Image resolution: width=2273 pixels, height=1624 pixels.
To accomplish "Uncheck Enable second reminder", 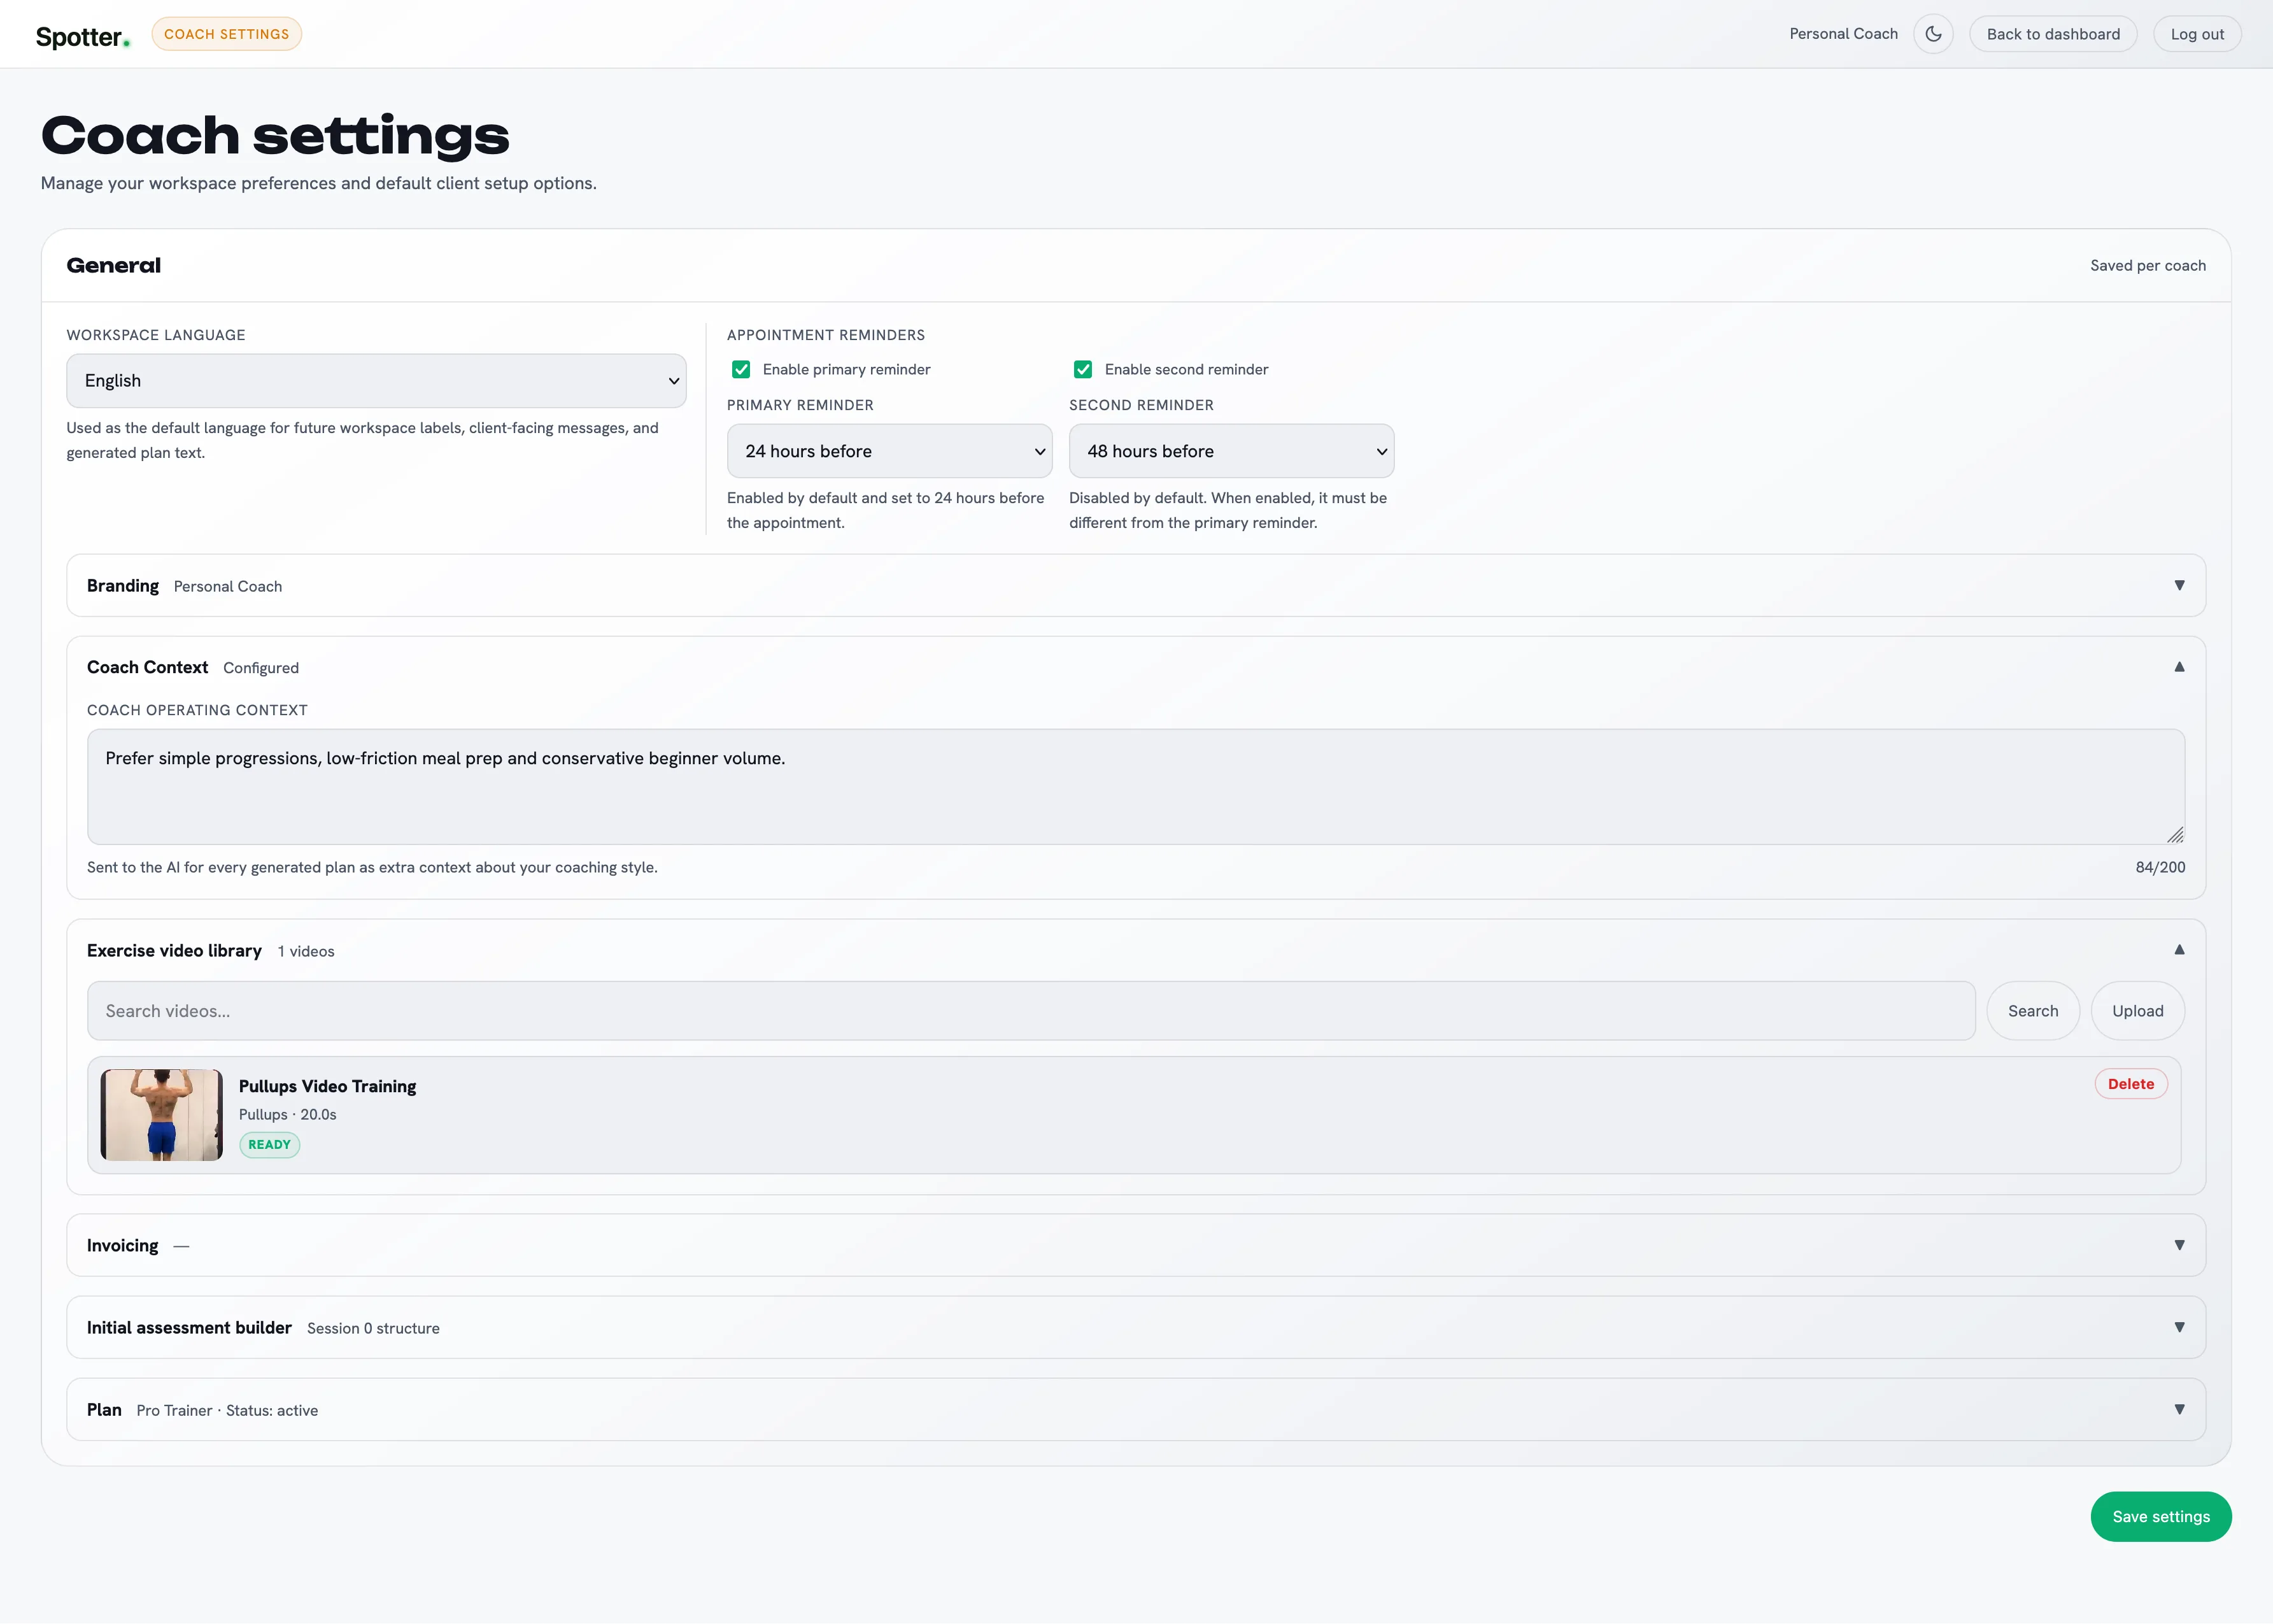I will (1082, 369).
